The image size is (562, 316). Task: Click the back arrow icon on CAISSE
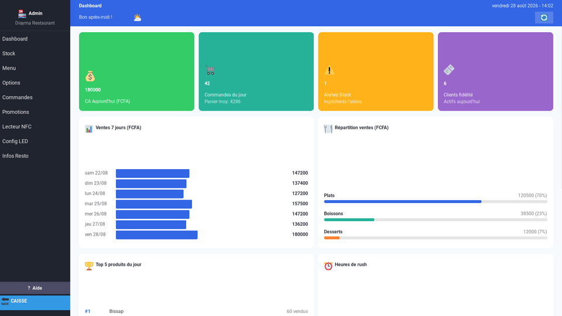pyautogui.click(x=5, y=301)
